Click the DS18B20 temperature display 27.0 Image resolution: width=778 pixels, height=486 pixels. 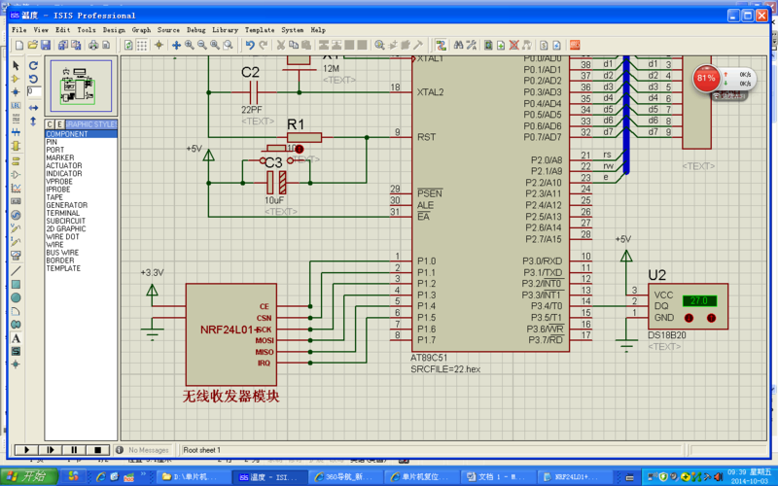[x=699, y=300]
